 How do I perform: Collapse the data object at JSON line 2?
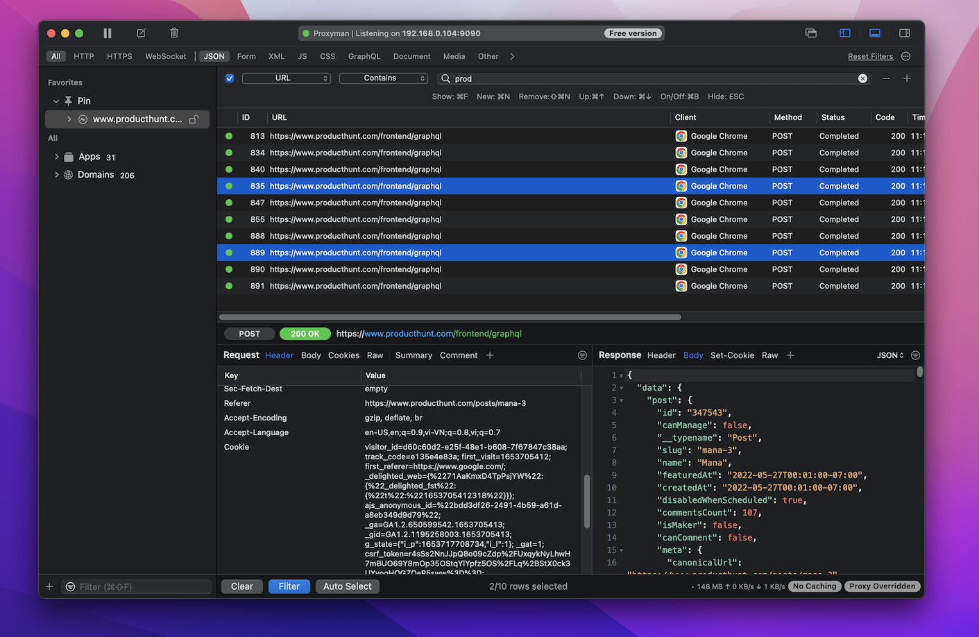[x=621, y=388]
